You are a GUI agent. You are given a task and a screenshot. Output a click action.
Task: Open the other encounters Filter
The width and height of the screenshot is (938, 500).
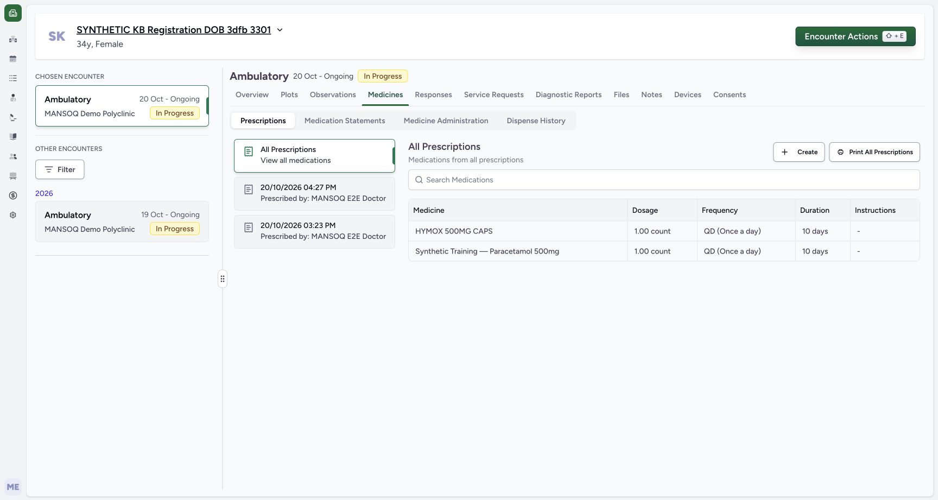[x=60, y=169]
